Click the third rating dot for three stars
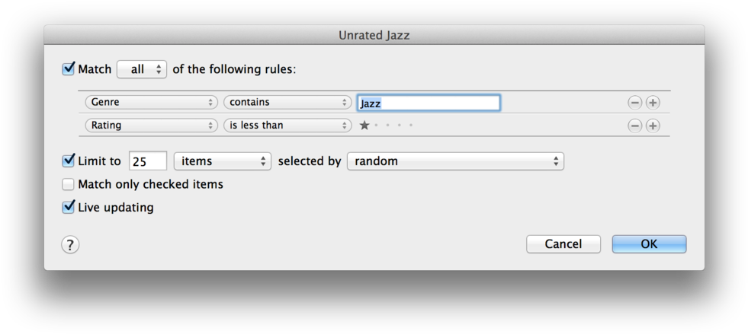Viewport: 748px width, 334px height. click(388, 126)
